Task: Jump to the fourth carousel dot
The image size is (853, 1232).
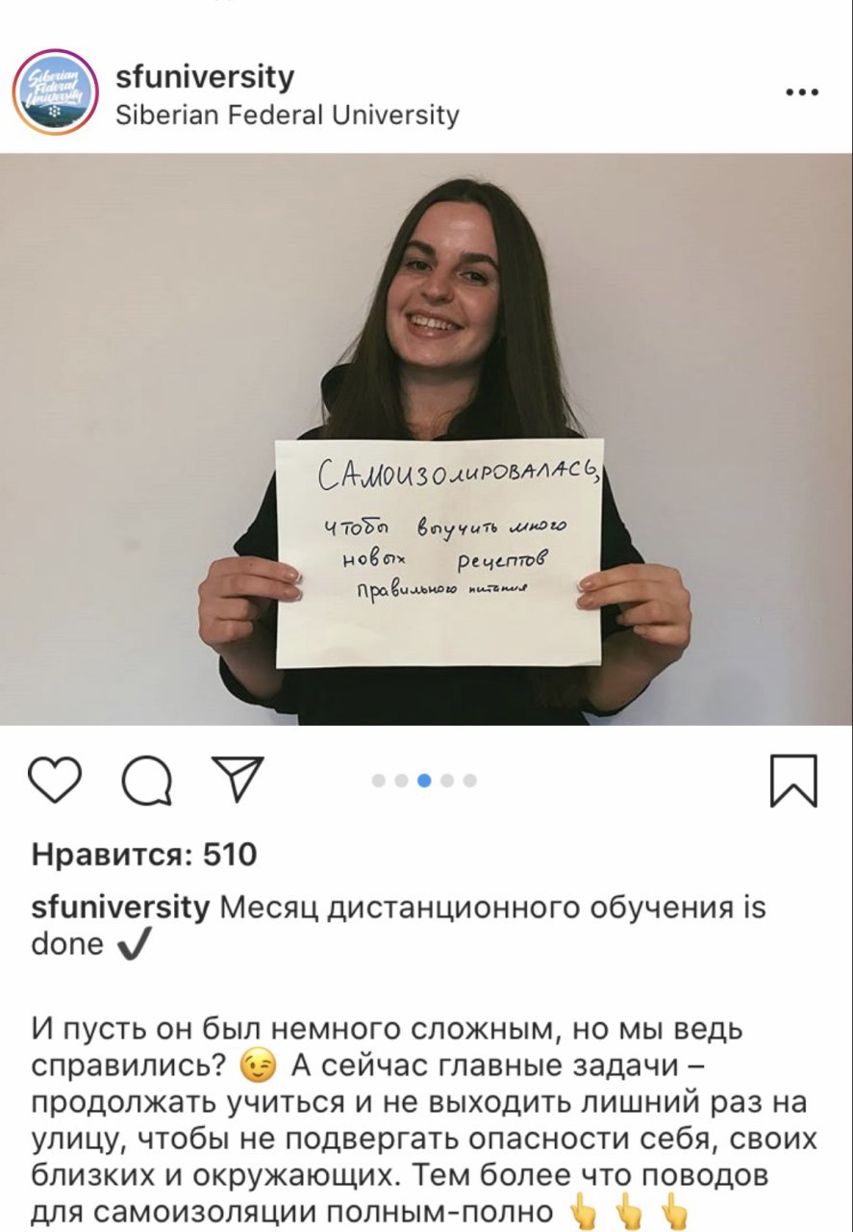Action: (447, 781)
